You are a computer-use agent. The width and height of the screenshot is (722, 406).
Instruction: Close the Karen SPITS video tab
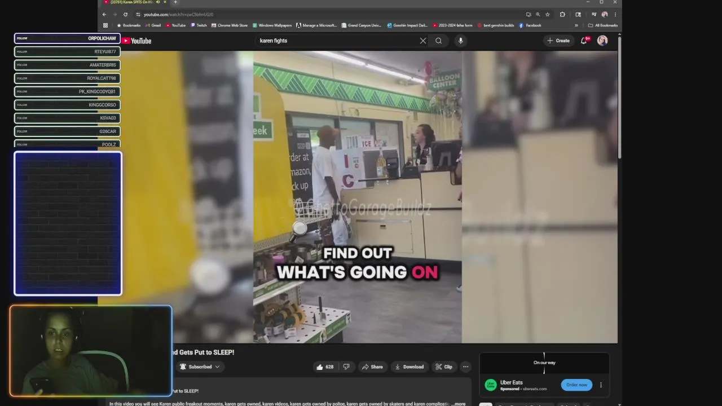165,2
